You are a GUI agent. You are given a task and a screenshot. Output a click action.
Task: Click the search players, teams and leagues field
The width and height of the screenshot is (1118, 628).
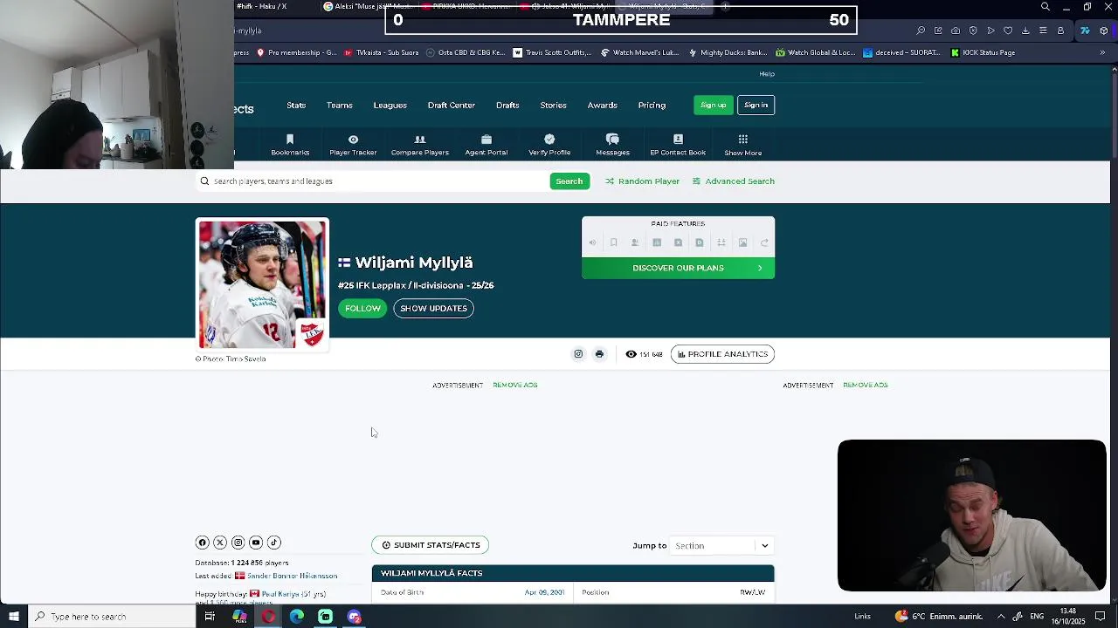pyautogui.click(x=372, y=181)
